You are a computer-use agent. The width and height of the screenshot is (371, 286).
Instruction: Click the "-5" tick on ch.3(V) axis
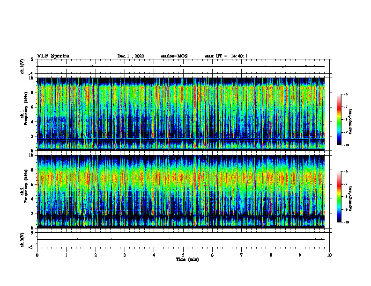click(x=32, y=247)
